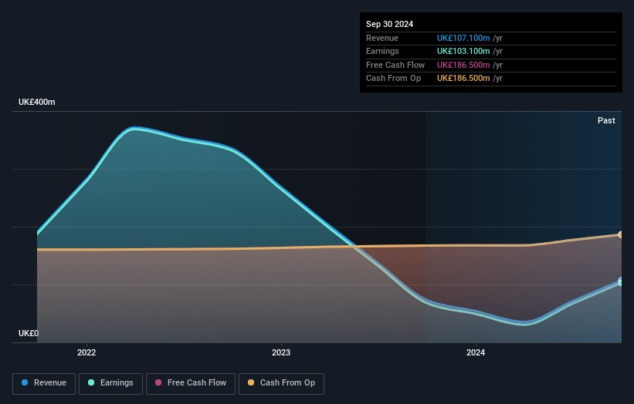Image resolution: width=634 pixels, height=404 pixels.
Task: Click the 2023 x-axis label
Action: pyautogui.click(x=281, y=352)
